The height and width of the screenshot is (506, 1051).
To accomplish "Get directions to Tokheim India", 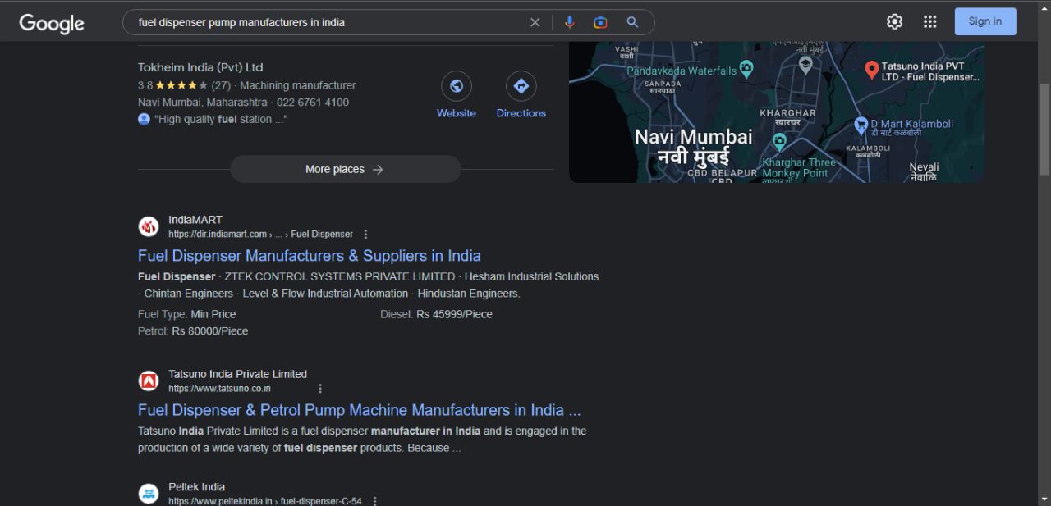I will (x=521, y=86).
